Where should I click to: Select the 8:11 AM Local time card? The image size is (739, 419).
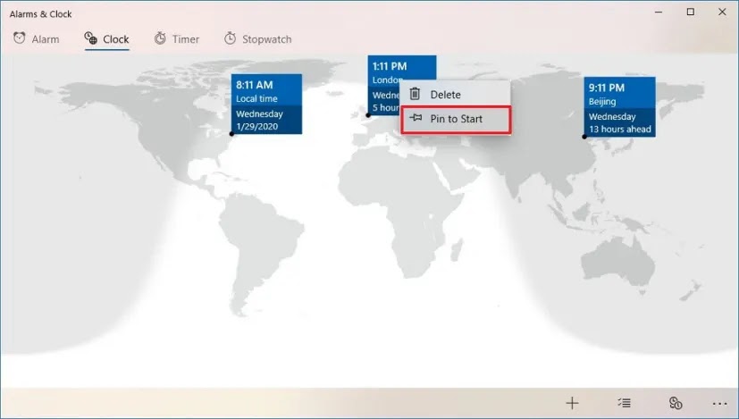point(267,91)
